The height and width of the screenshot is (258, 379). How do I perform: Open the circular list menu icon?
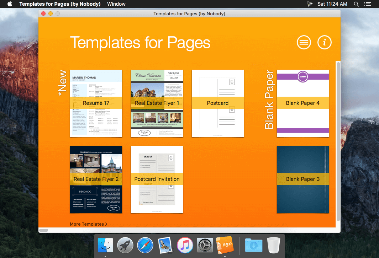[x=304, y=43]
